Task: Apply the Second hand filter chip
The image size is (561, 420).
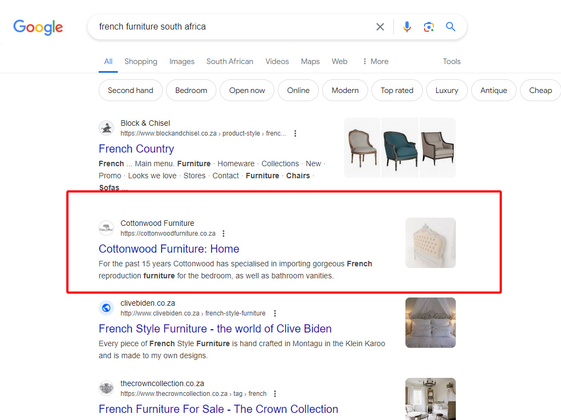Action: click(x=130, y=90)
